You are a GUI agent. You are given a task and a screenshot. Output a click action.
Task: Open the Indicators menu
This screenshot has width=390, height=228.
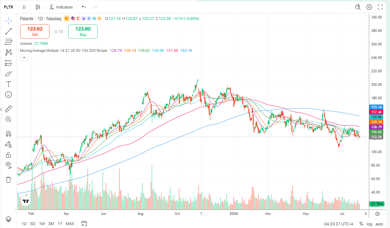[61, 7]
